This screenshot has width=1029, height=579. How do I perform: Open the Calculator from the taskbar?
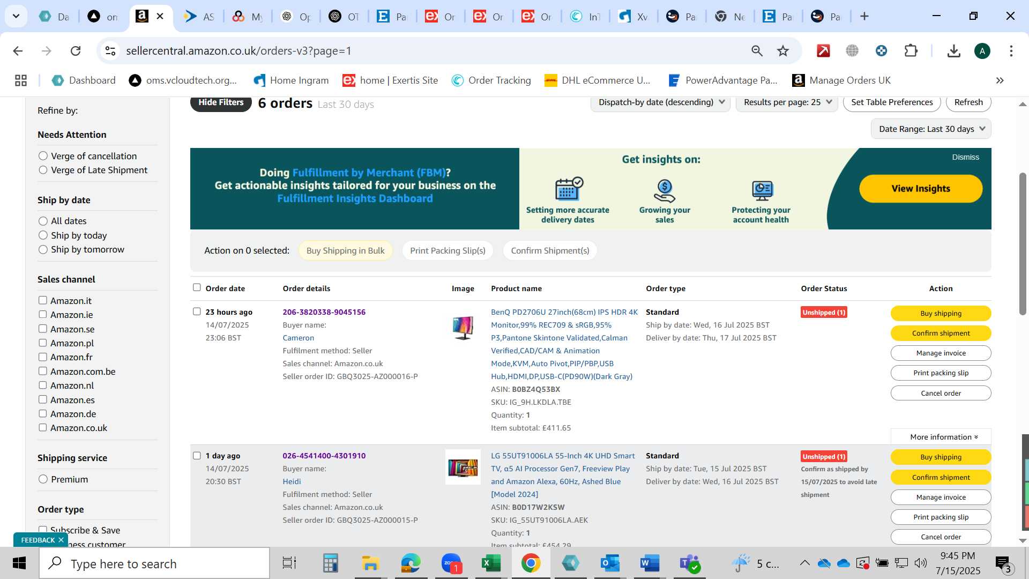(x=330, y=563)
